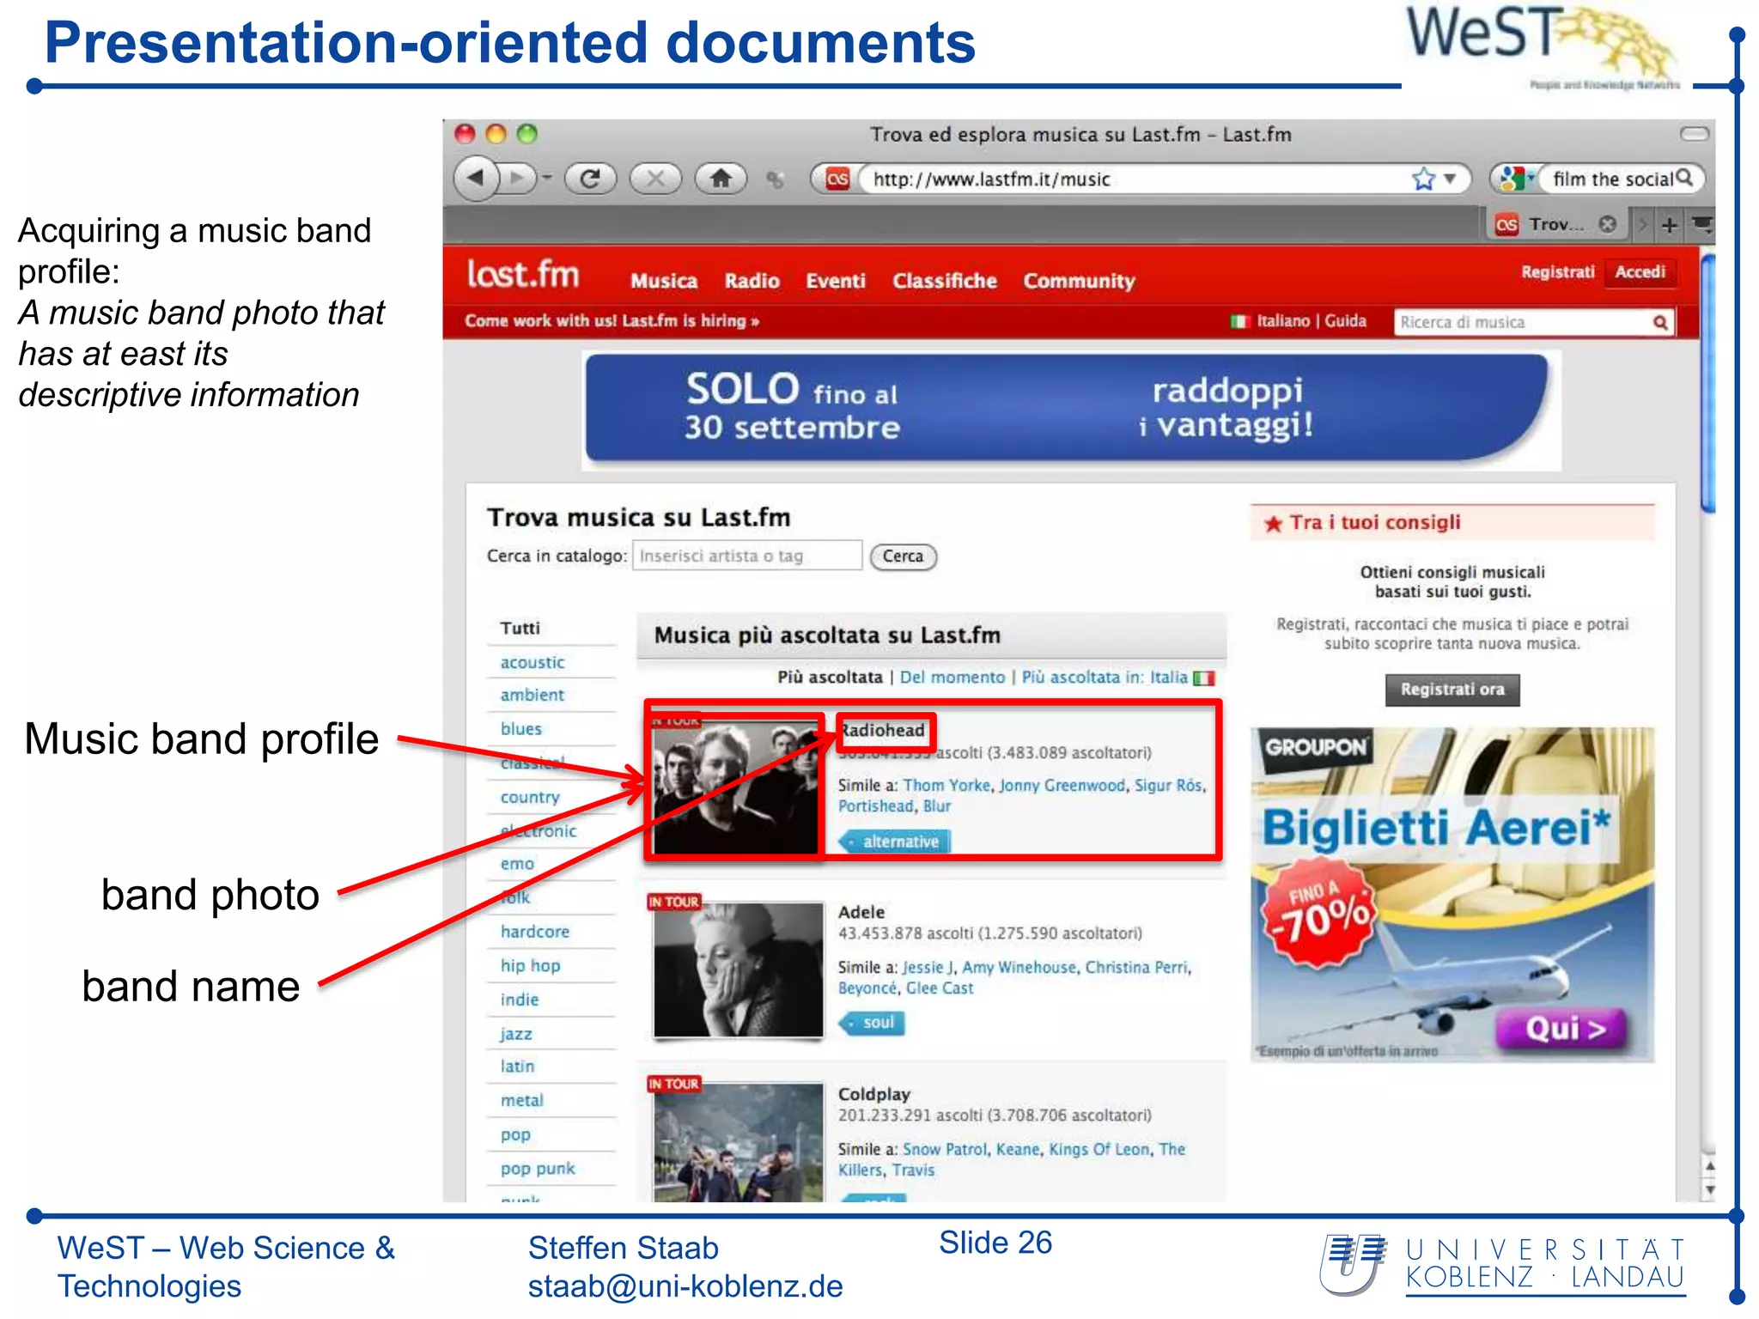The width and height of the screenshot is (1759, 1319).
Task: Click the Registrati link in header
Action: [1557, 272]
